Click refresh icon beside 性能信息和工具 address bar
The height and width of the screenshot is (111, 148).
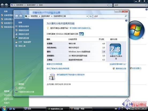point(90,16)
